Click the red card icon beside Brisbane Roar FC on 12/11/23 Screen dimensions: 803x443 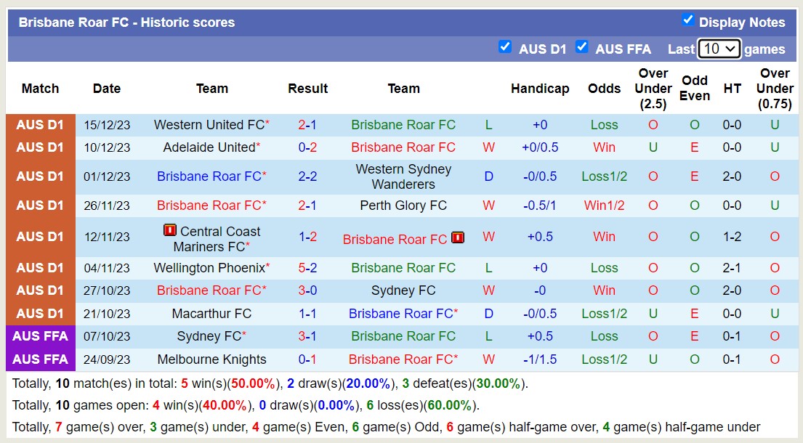tap(458, 237)
